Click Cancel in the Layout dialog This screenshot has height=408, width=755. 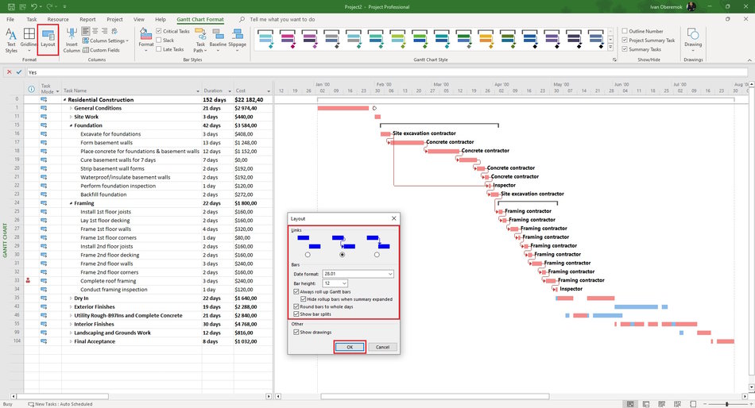382,347
